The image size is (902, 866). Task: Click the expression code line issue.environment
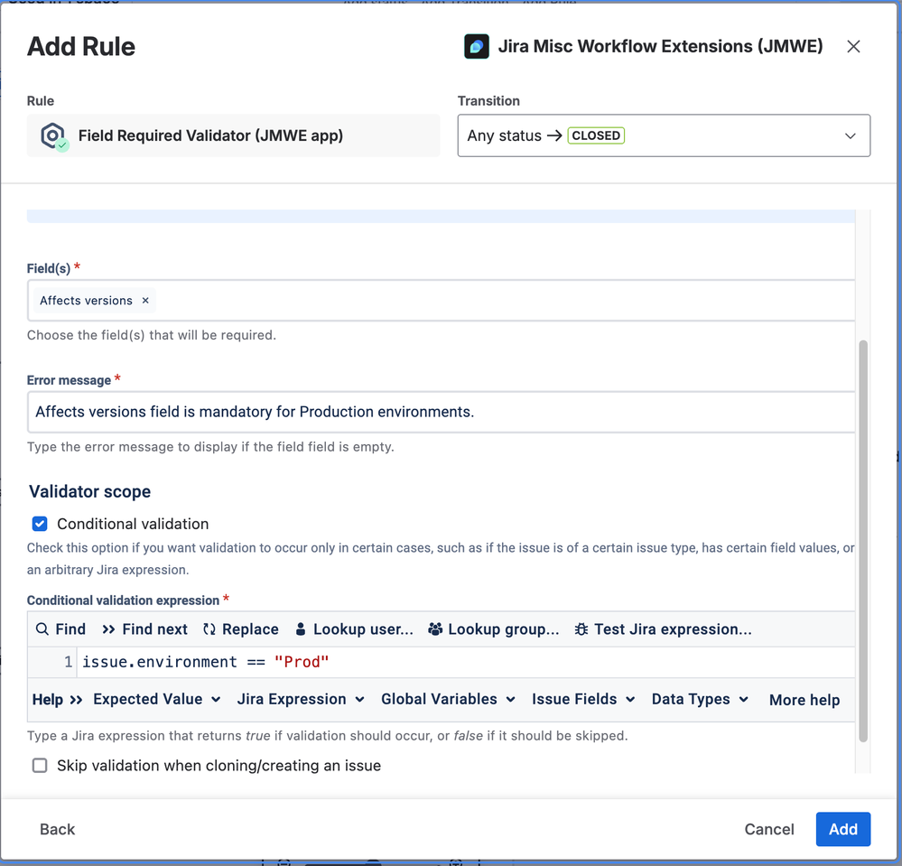[x=205, y=662]
